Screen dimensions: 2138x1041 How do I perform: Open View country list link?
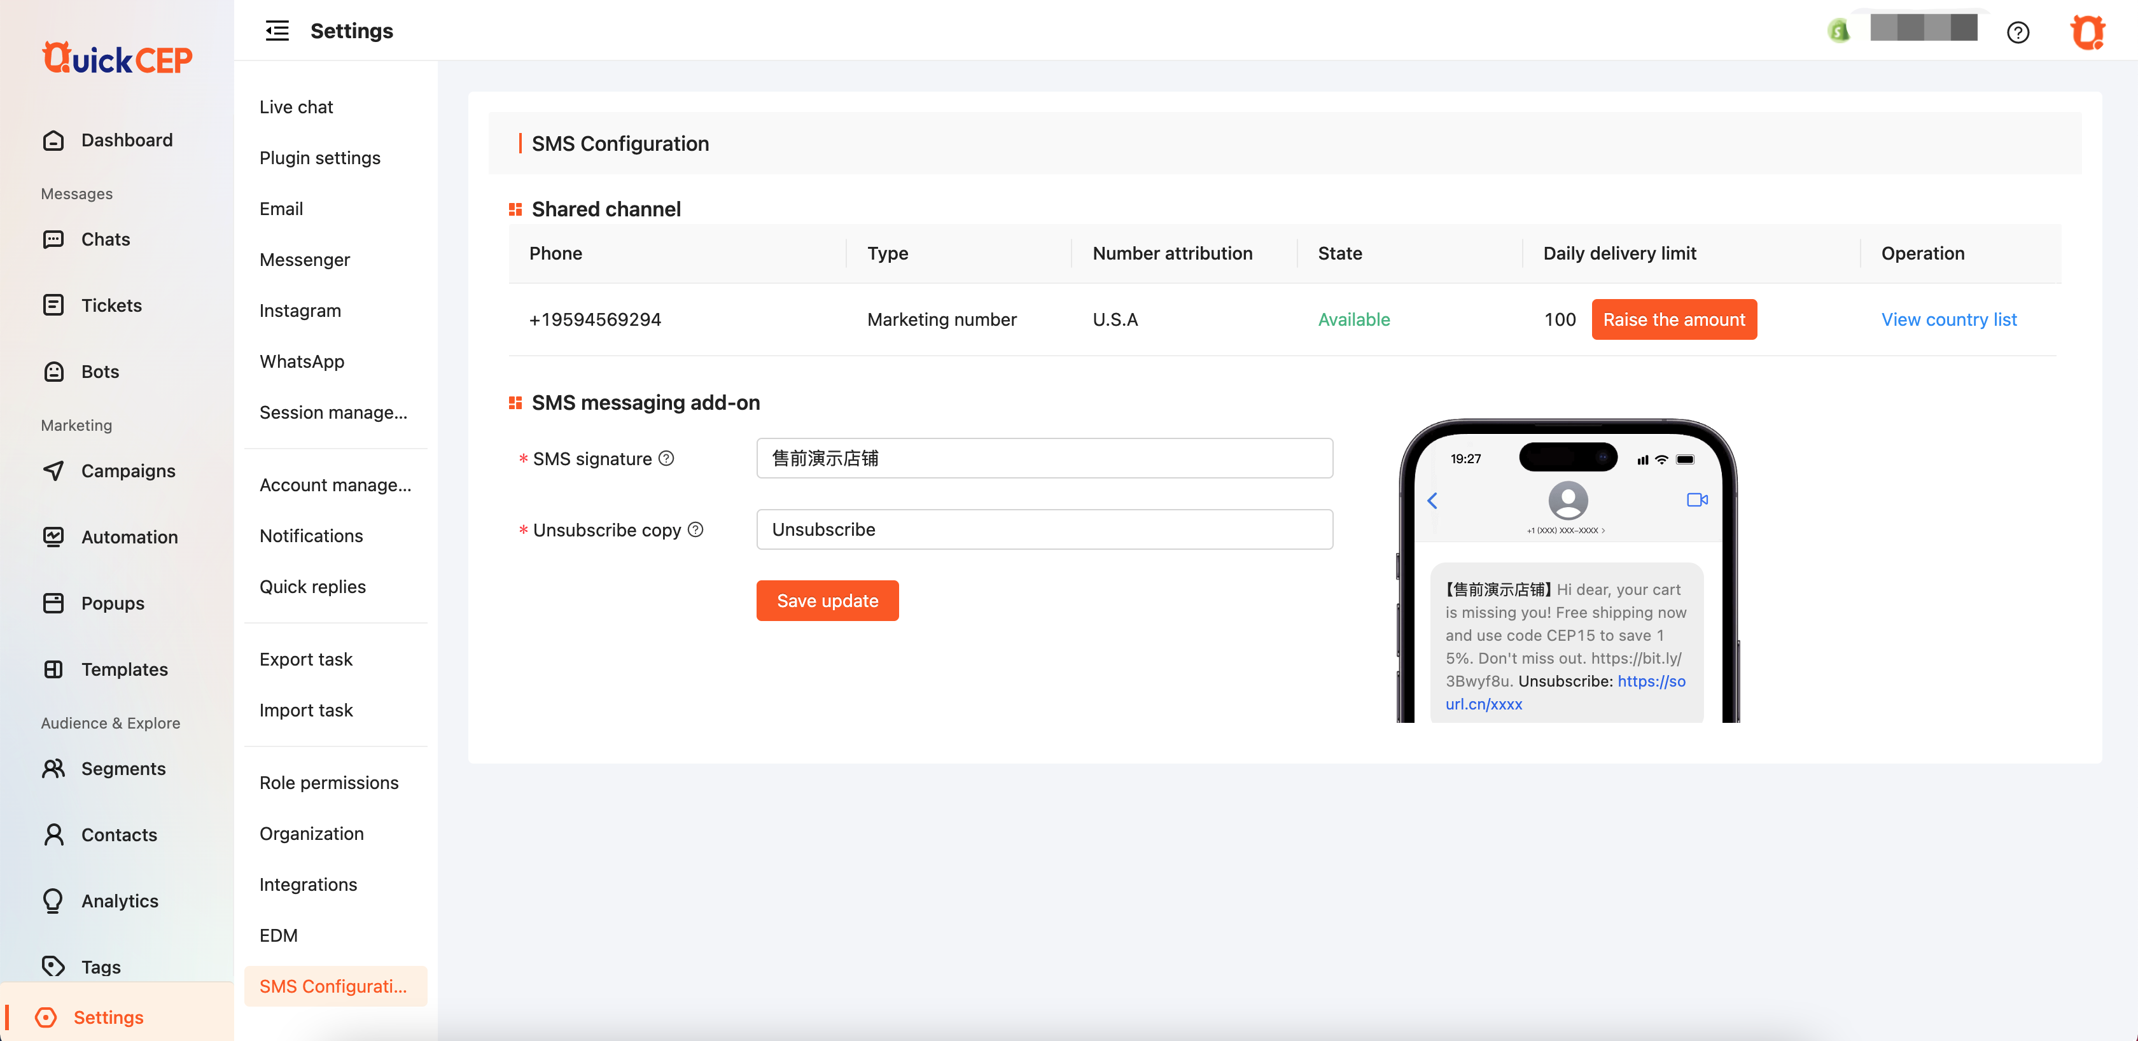point(1948,319)
